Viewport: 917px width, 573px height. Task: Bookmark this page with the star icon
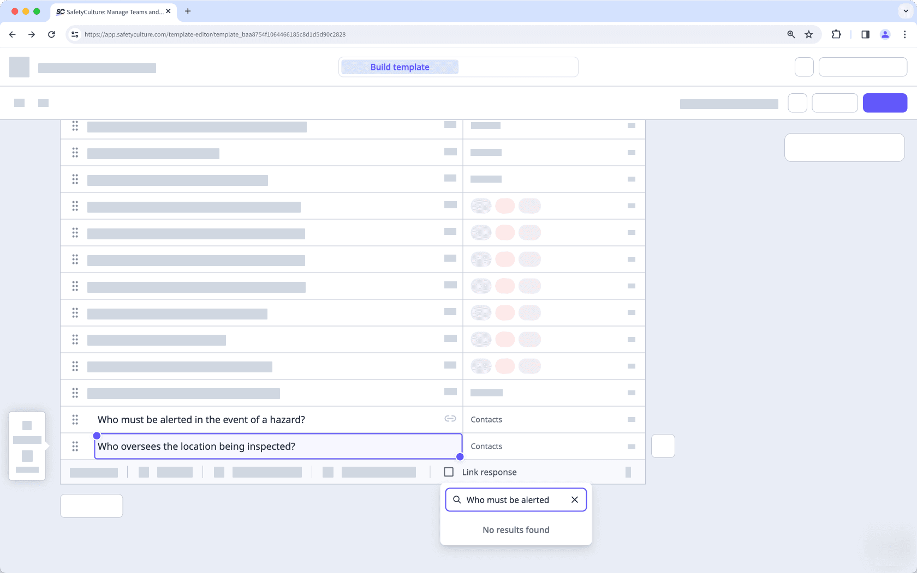[x=809, y=34]
